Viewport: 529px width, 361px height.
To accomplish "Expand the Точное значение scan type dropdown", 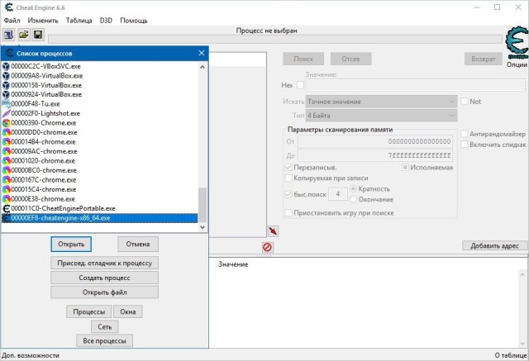I will (451, 101).
